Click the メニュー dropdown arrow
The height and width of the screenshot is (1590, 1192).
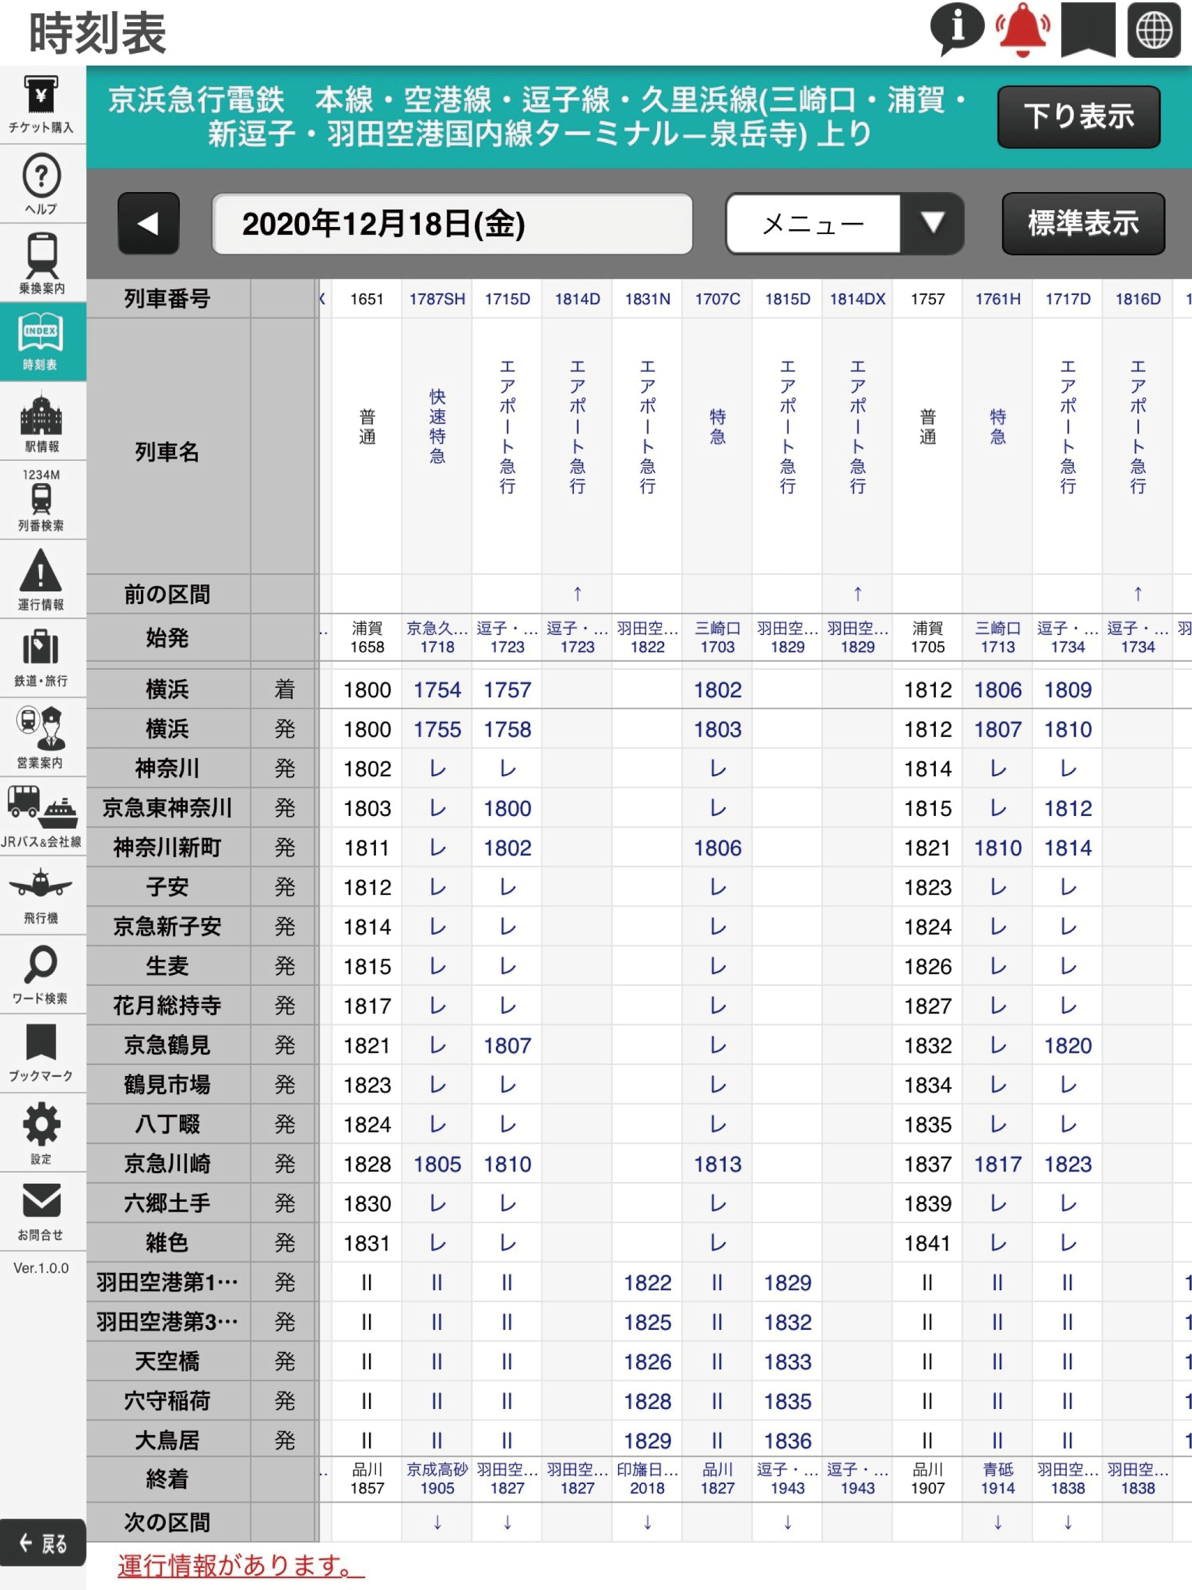932,223
